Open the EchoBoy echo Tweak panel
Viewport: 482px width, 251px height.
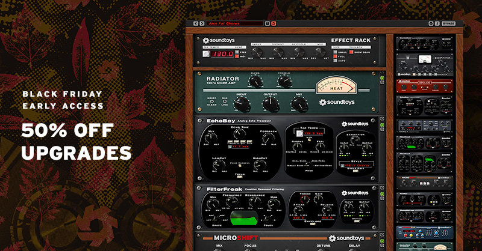(240, 177)
